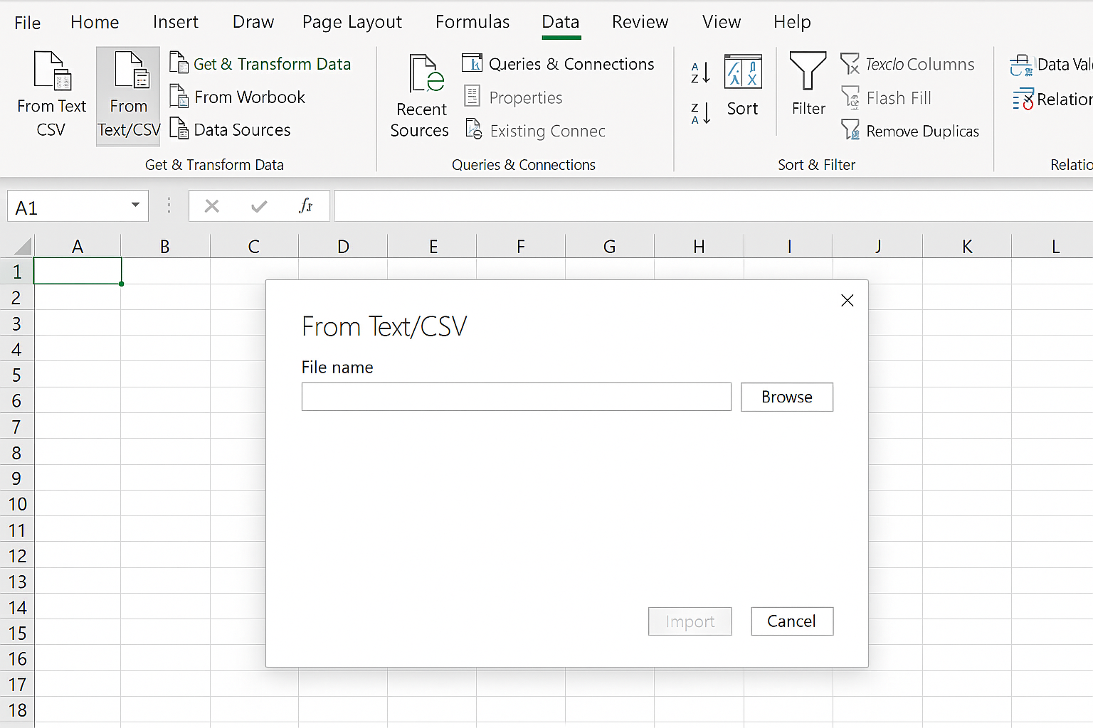
Task: Expand the Name Box dropdown arrow
Action: tap(135, 206)
